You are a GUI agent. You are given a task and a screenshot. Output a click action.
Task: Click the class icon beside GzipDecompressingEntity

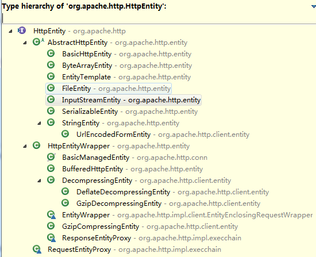click(x=65, y=203)
